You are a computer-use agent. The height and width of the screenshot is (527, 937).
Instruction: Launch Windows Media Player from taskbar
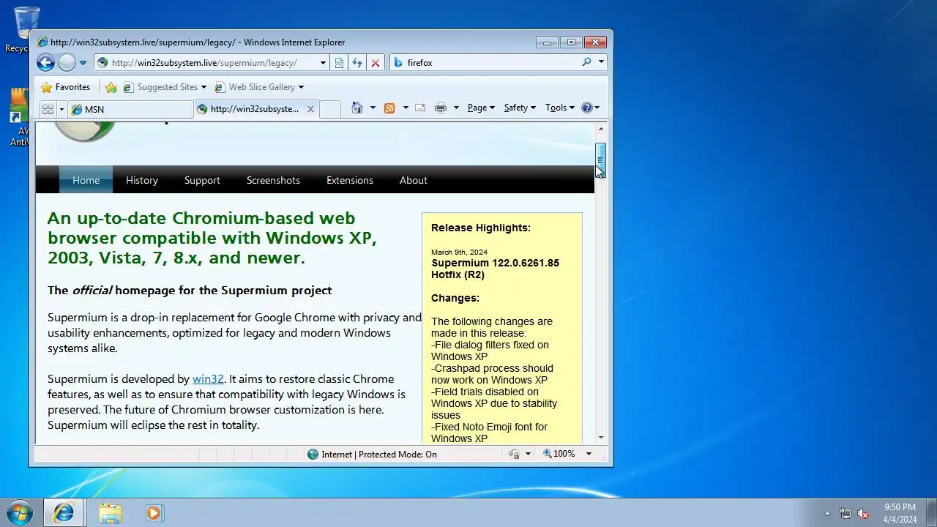click(154, 513)
